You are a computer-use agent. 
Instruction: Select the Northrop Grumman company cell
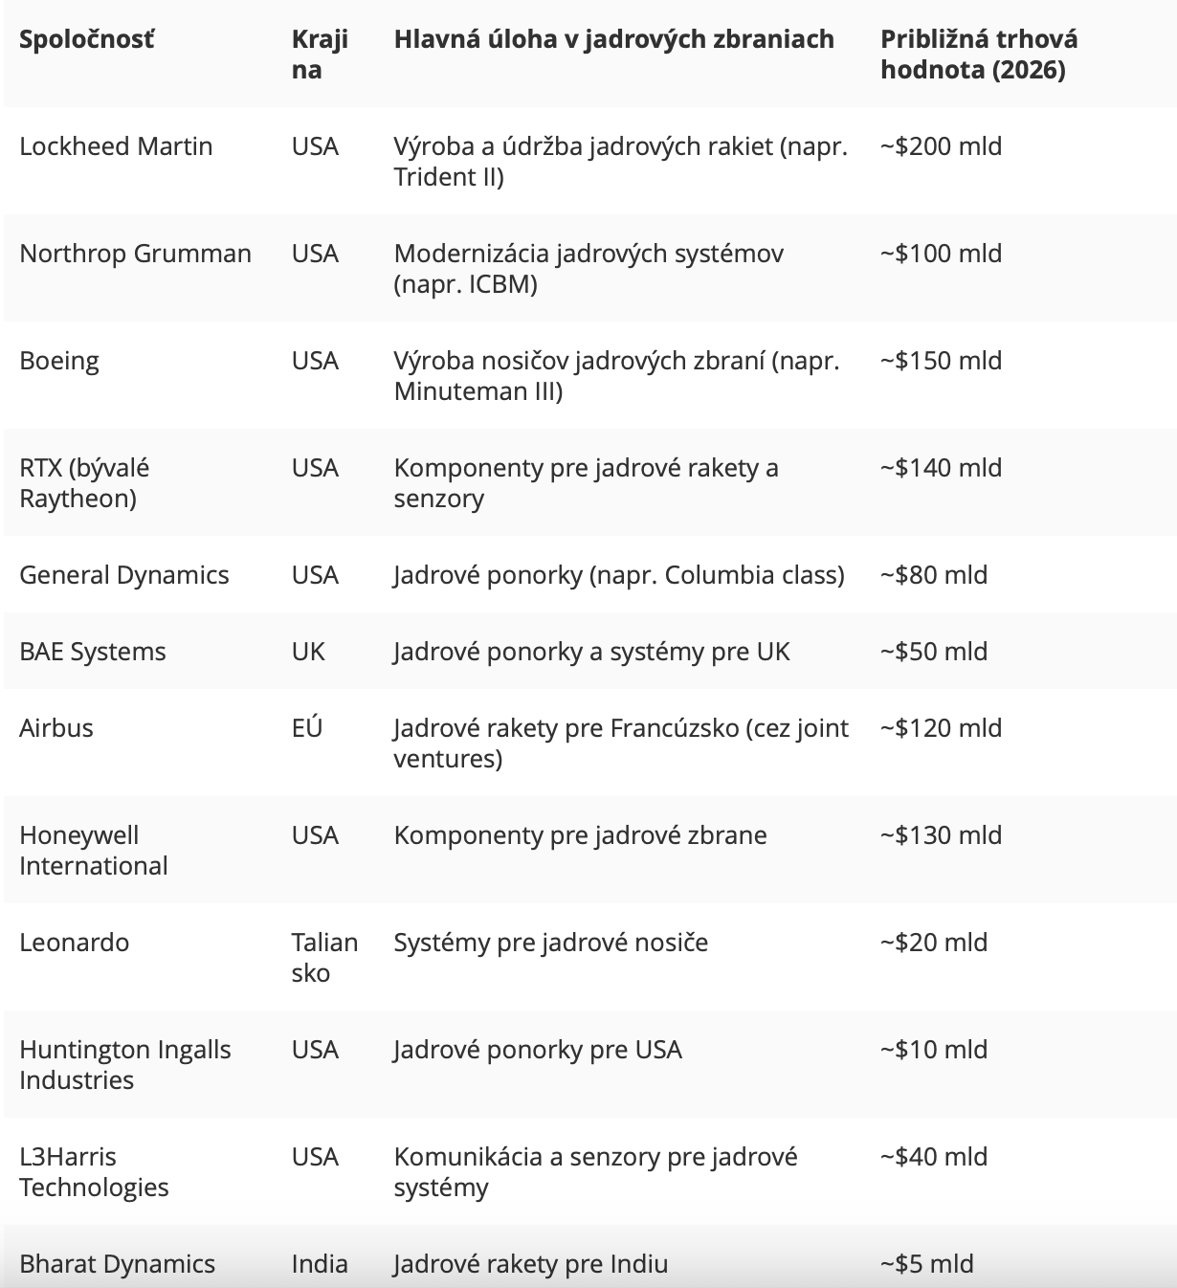click(x=135, y=254)
